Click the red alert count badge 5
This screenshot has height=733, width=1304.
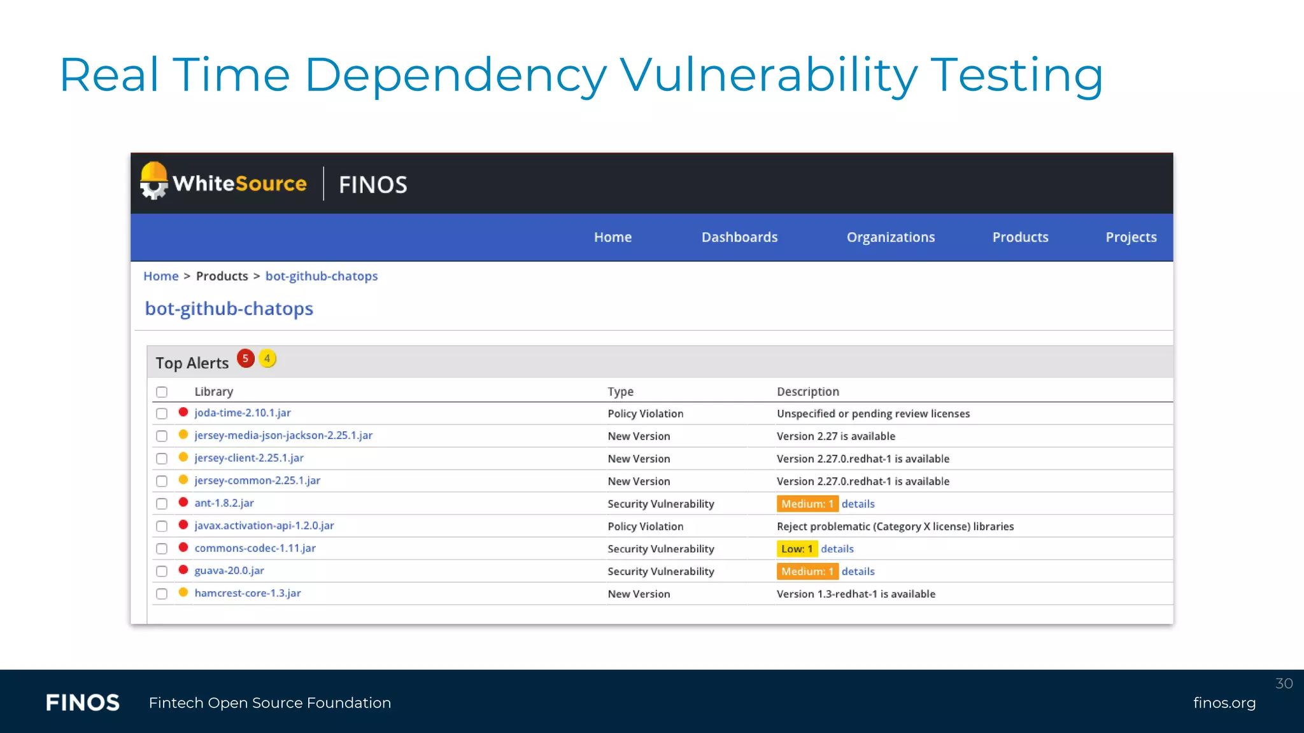(x=246, y=359)
